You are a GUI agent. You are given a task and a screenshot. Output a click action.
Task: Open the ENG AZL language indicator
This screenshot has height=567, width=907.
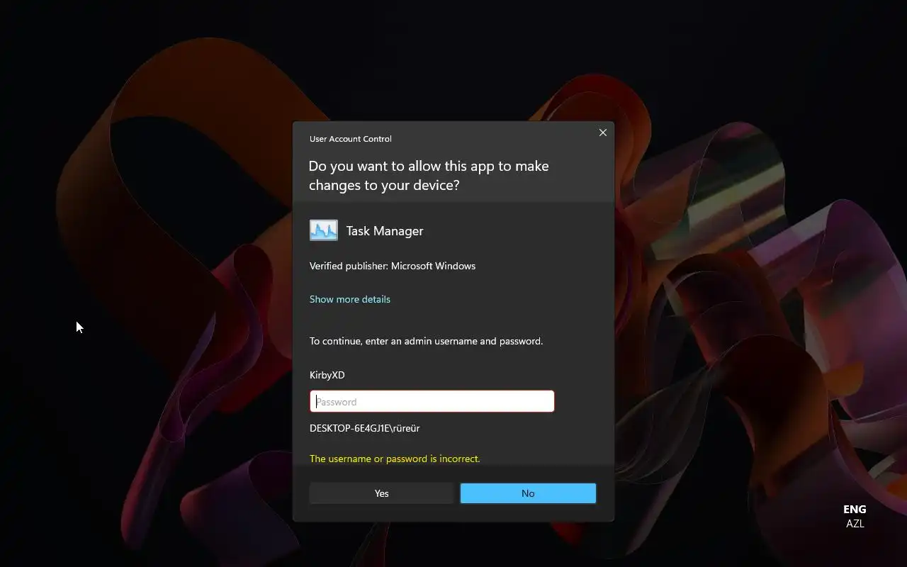tap(855, 516)
